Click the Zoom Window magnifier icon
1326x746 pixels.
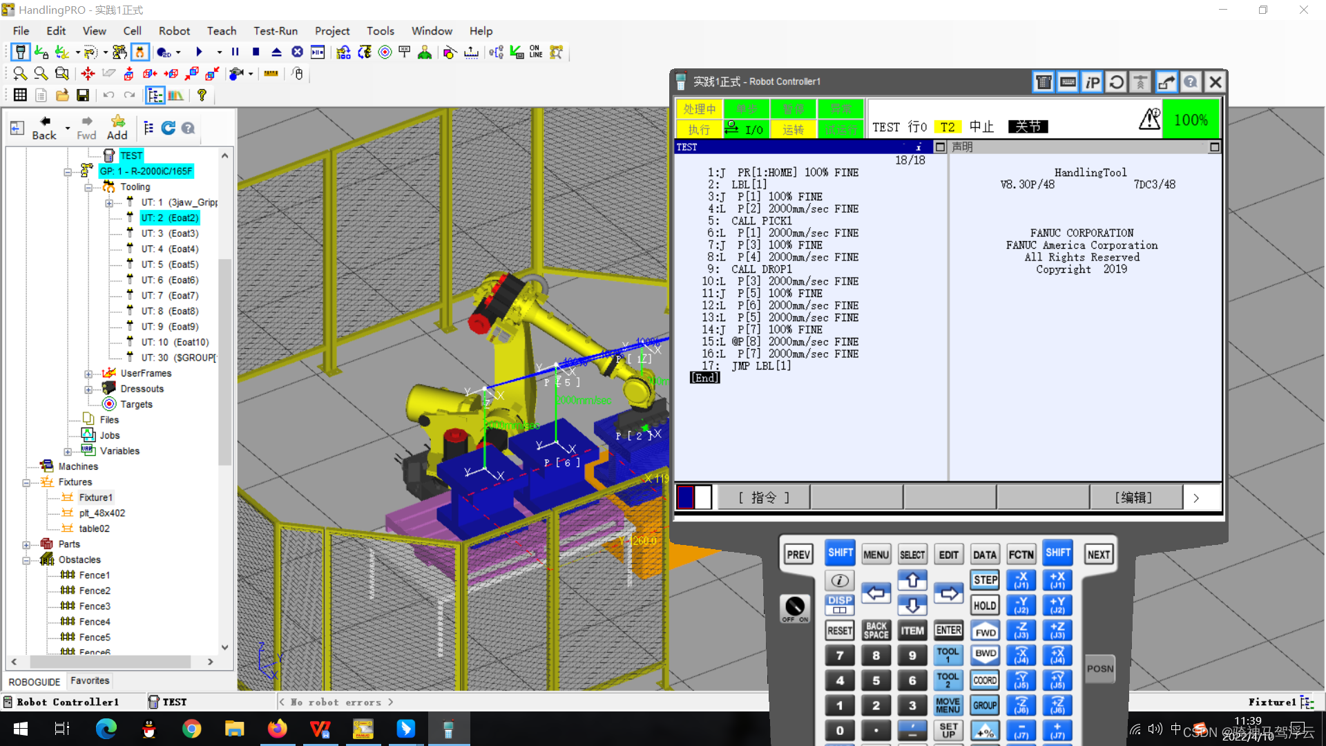[62, 73]
